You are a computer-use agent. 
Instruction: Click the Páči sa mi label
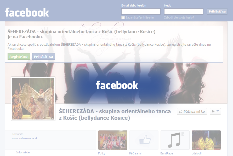(x=135, y=153)
